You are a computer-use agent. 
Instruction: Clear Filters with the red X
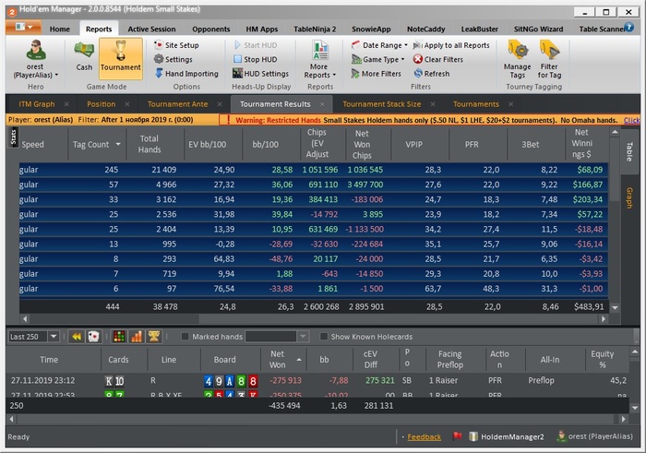tap(438, 59)
